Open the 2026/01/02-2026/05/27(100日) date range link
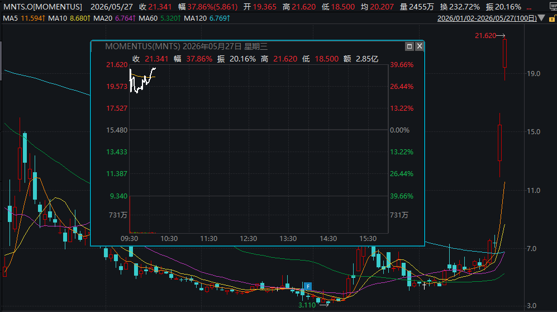557x312 pixels. 487,18
